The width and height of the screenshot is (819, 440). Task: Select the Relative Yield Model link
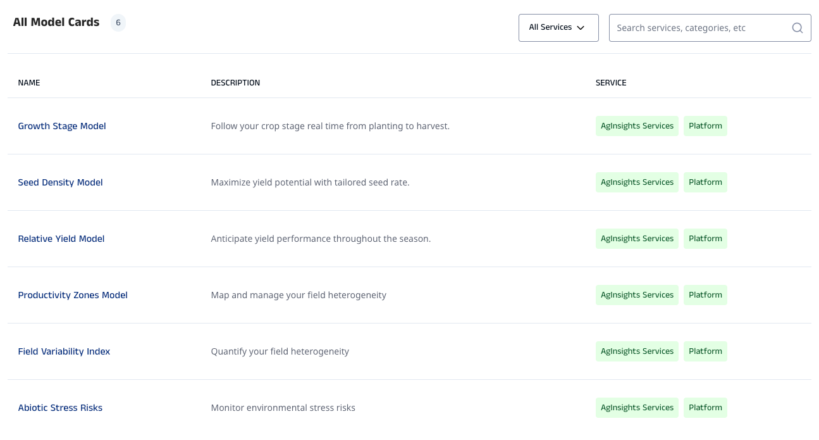[61, 239]
